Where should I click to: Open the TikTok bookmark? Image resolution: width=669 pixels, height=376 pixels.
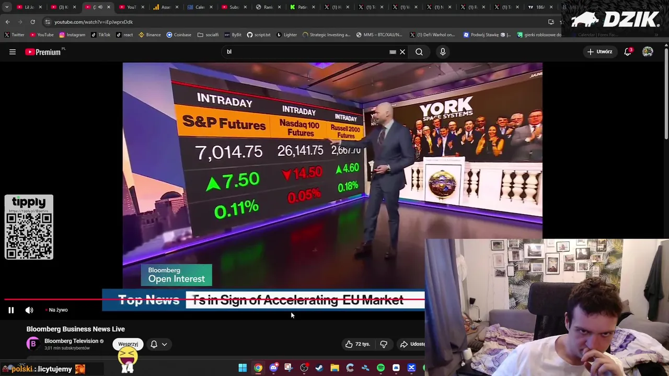[x=100, y=35]
